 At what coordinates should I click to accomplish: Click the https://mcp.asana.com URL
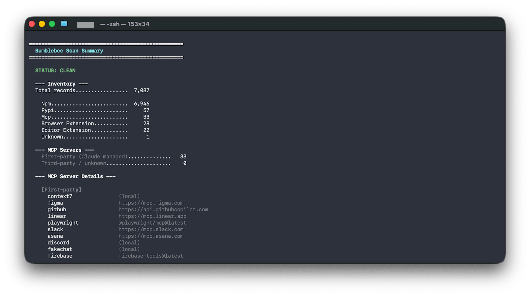pos(151,236)
